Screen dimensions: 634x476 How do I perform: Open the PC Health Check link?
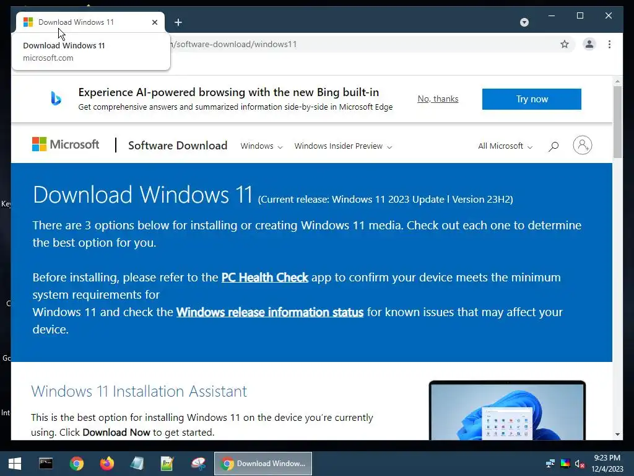[265, 277]
